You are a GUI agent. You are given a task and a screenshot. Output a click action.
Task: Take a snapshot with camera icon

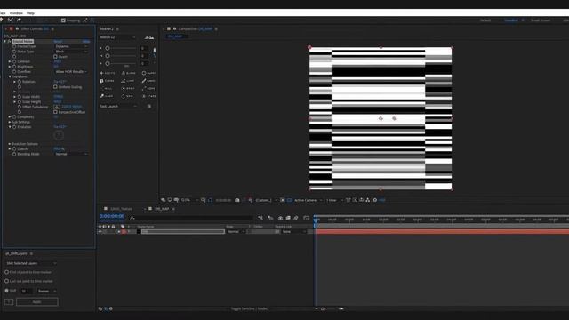237,200
